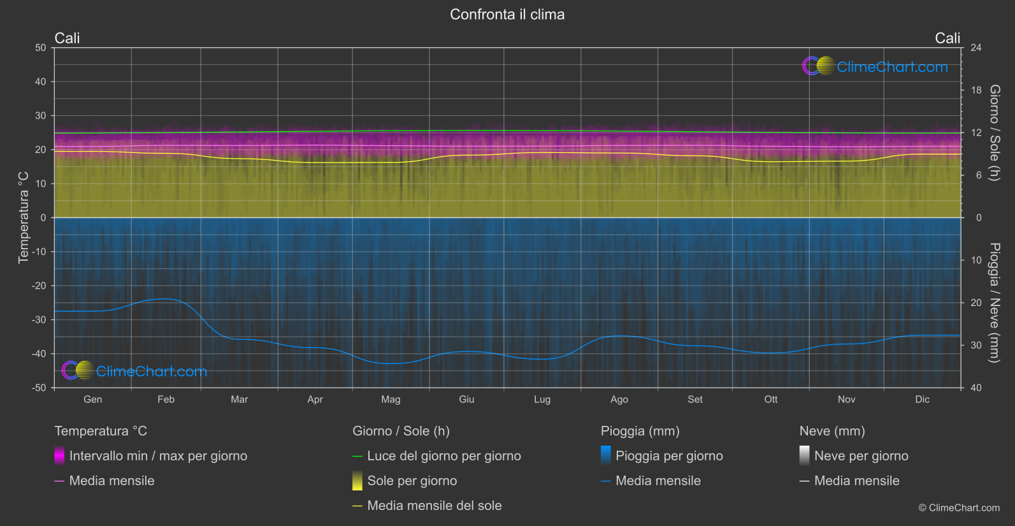This screenshot has width=1015, height=526.
Task: Click the 'Gen' month axis label
Action: pos(93,399)
